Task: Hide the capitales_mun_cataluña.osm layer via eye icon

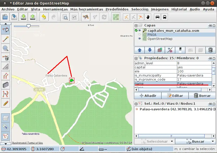Action: click(x=139, y=30)
